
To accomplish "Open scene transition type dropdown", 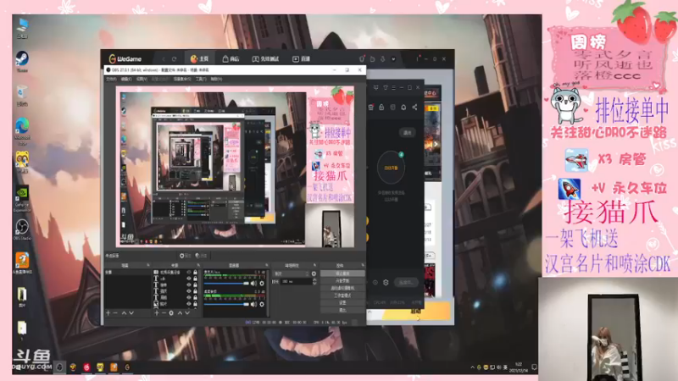I will 292,273.
